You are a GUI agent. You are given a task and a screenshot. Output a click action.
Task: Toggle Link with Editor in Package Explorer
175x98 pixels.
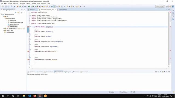tap(18, 13)
